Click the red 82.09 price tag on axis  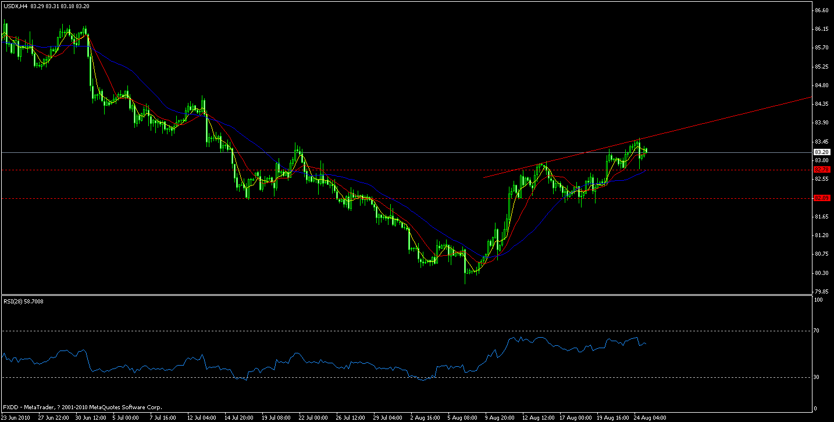pos(821,198)
